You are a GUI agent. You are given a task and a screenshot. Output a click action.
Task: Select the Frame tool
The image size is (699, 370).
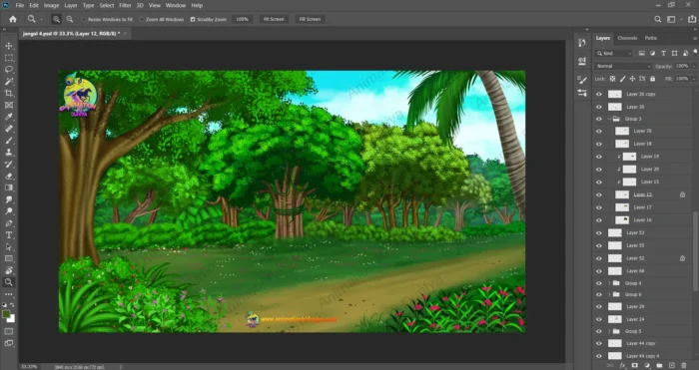[x=8, y=105]
